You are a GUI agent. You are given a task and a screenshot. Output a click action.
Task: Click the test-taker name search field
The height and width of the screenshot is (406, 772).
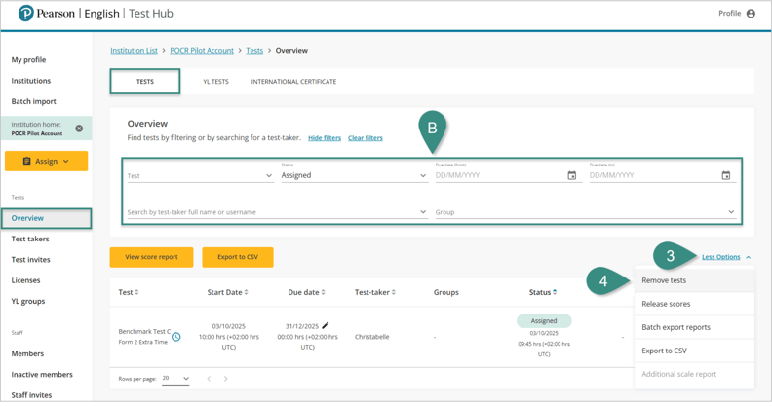tap(273, 212)
